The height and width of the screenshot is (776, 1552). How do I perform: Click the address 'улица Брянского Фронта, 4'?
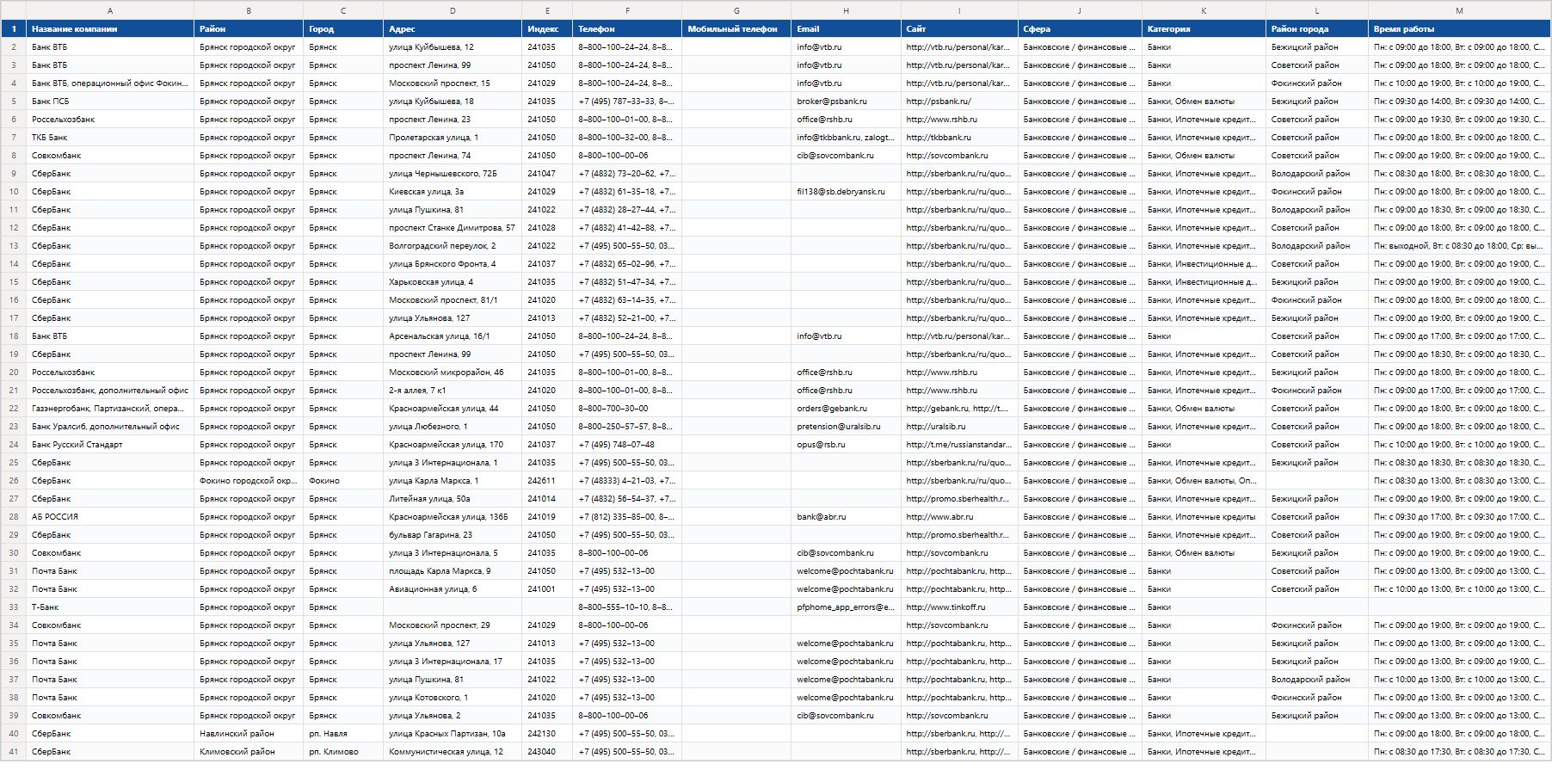pos(453,264)
